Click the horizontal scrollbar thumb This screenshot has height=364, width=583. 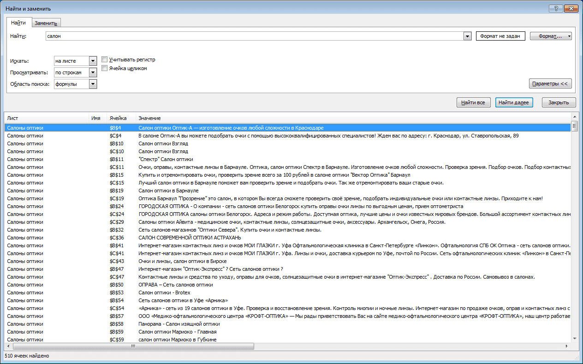(x=133, y=346)
